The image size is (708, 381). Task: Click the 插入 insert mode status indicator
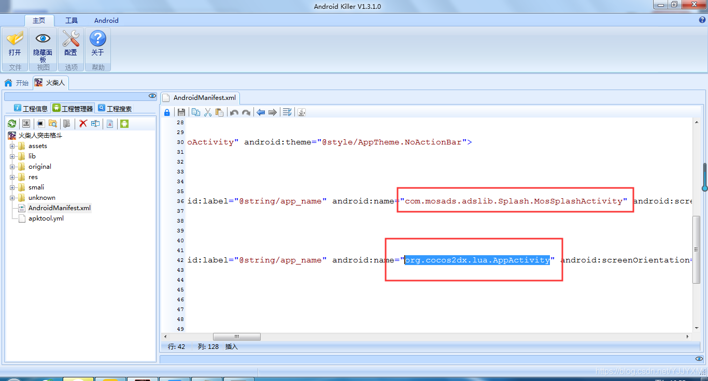tap(231, 347)
